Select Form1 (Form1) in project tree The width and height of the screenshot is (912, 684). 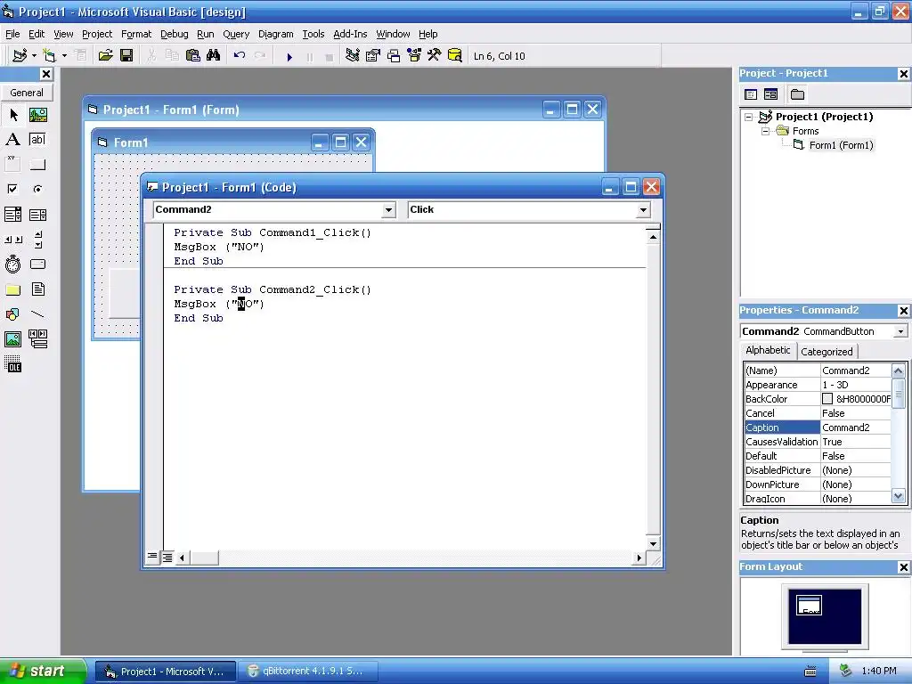point(841,145)
